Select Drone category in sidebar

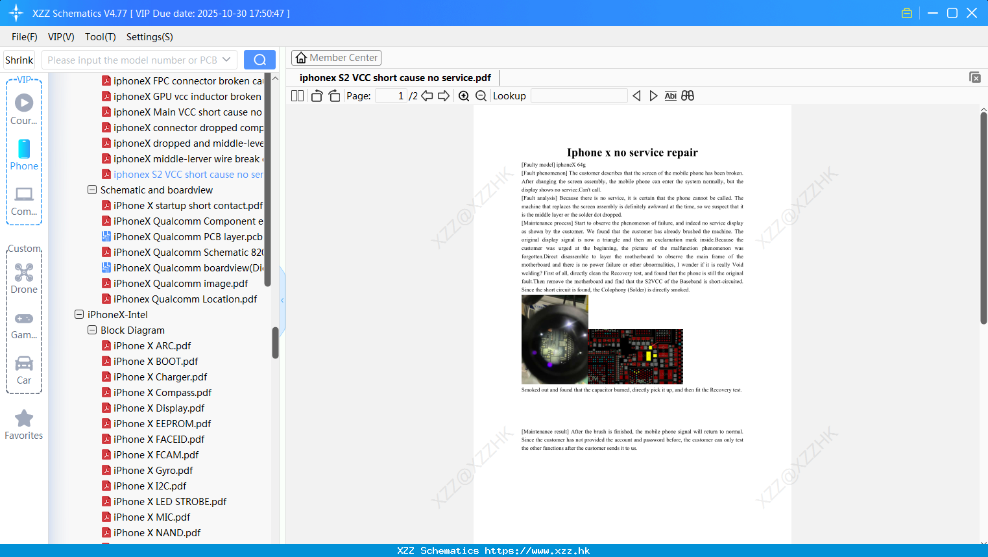tap(24, 278)
